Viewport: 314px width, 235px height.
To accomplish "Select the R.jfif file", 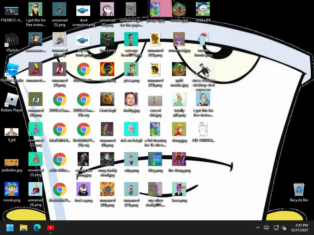I will pyautogui.click(x=12, y=135).
